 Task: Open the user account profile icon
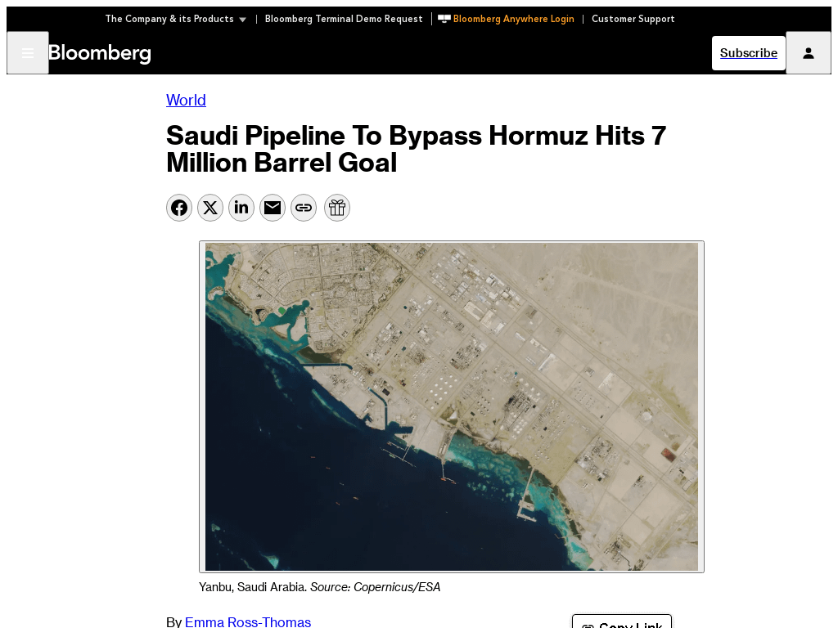pyautogui.click(x=808, y=53)
